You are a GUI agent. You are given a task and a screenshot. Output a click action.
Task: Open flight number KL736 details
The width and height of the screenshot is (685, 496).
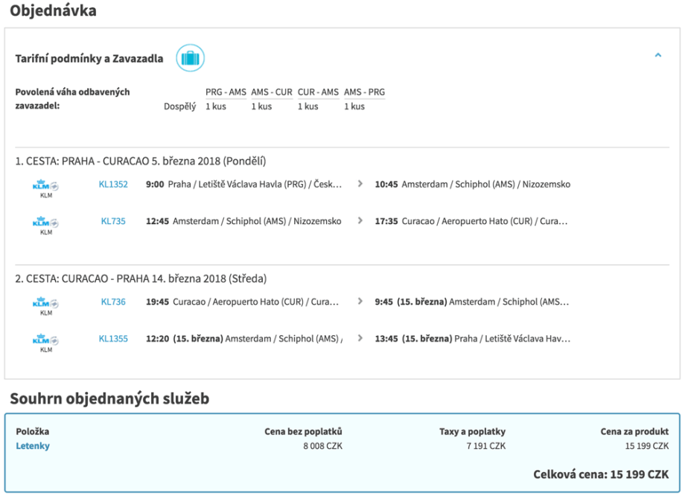(113, 302)
